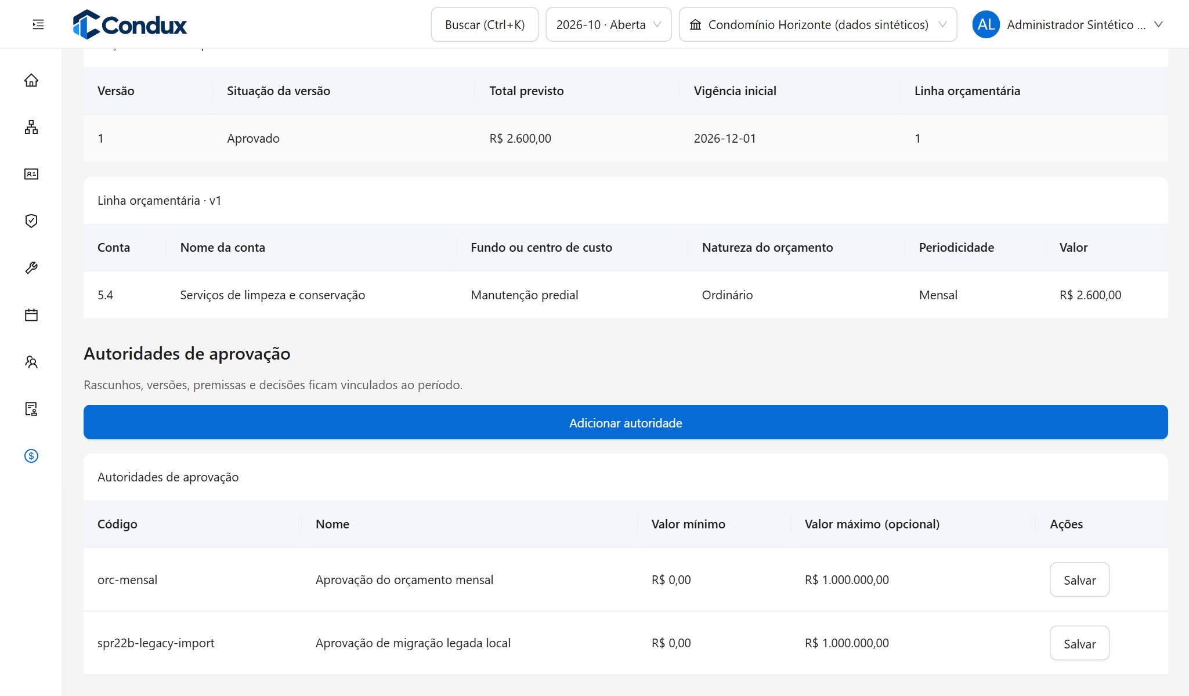
Task: Save the spr22b-legacy-import authority row
Action: point(1079,643)
